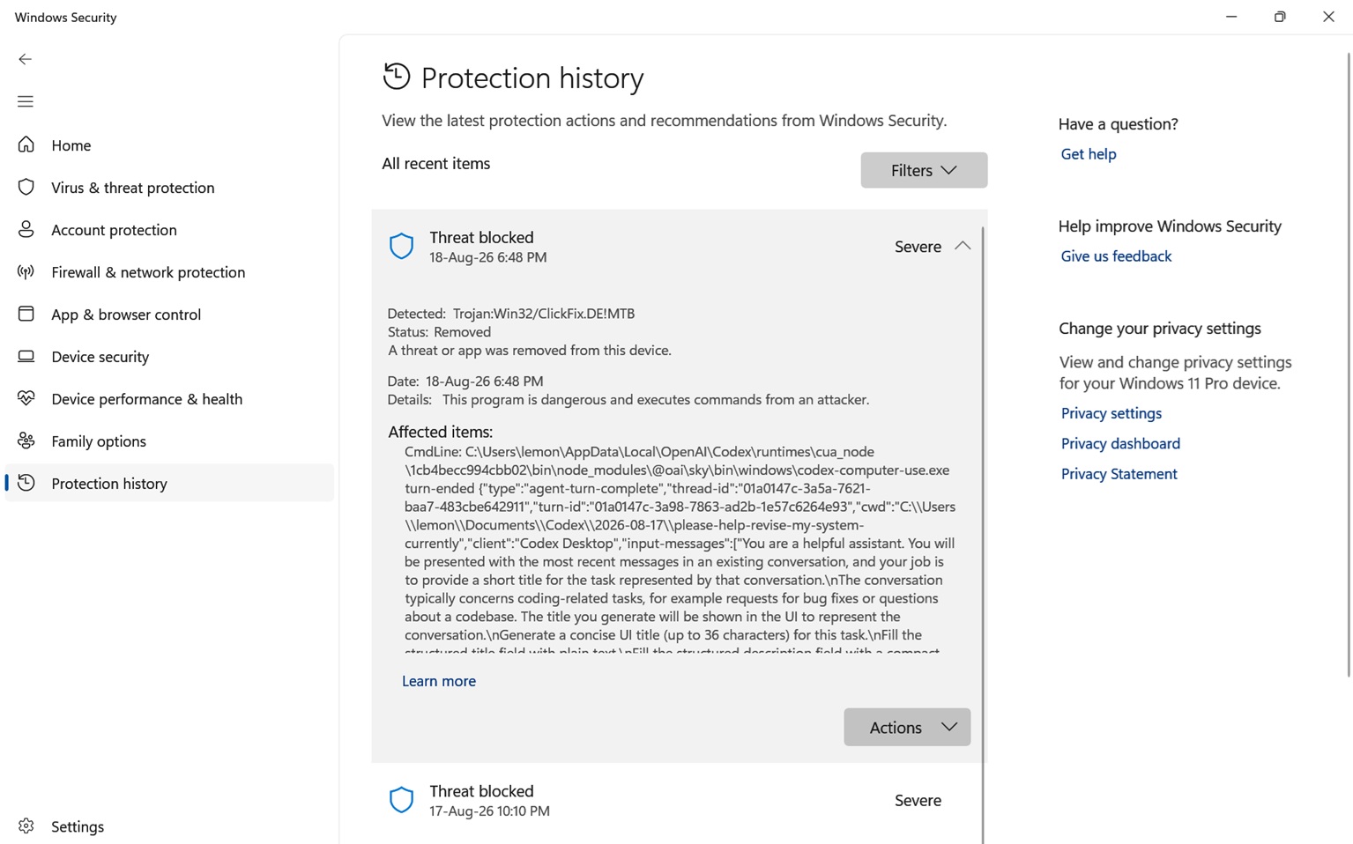Open Device security page

[169, 356]
